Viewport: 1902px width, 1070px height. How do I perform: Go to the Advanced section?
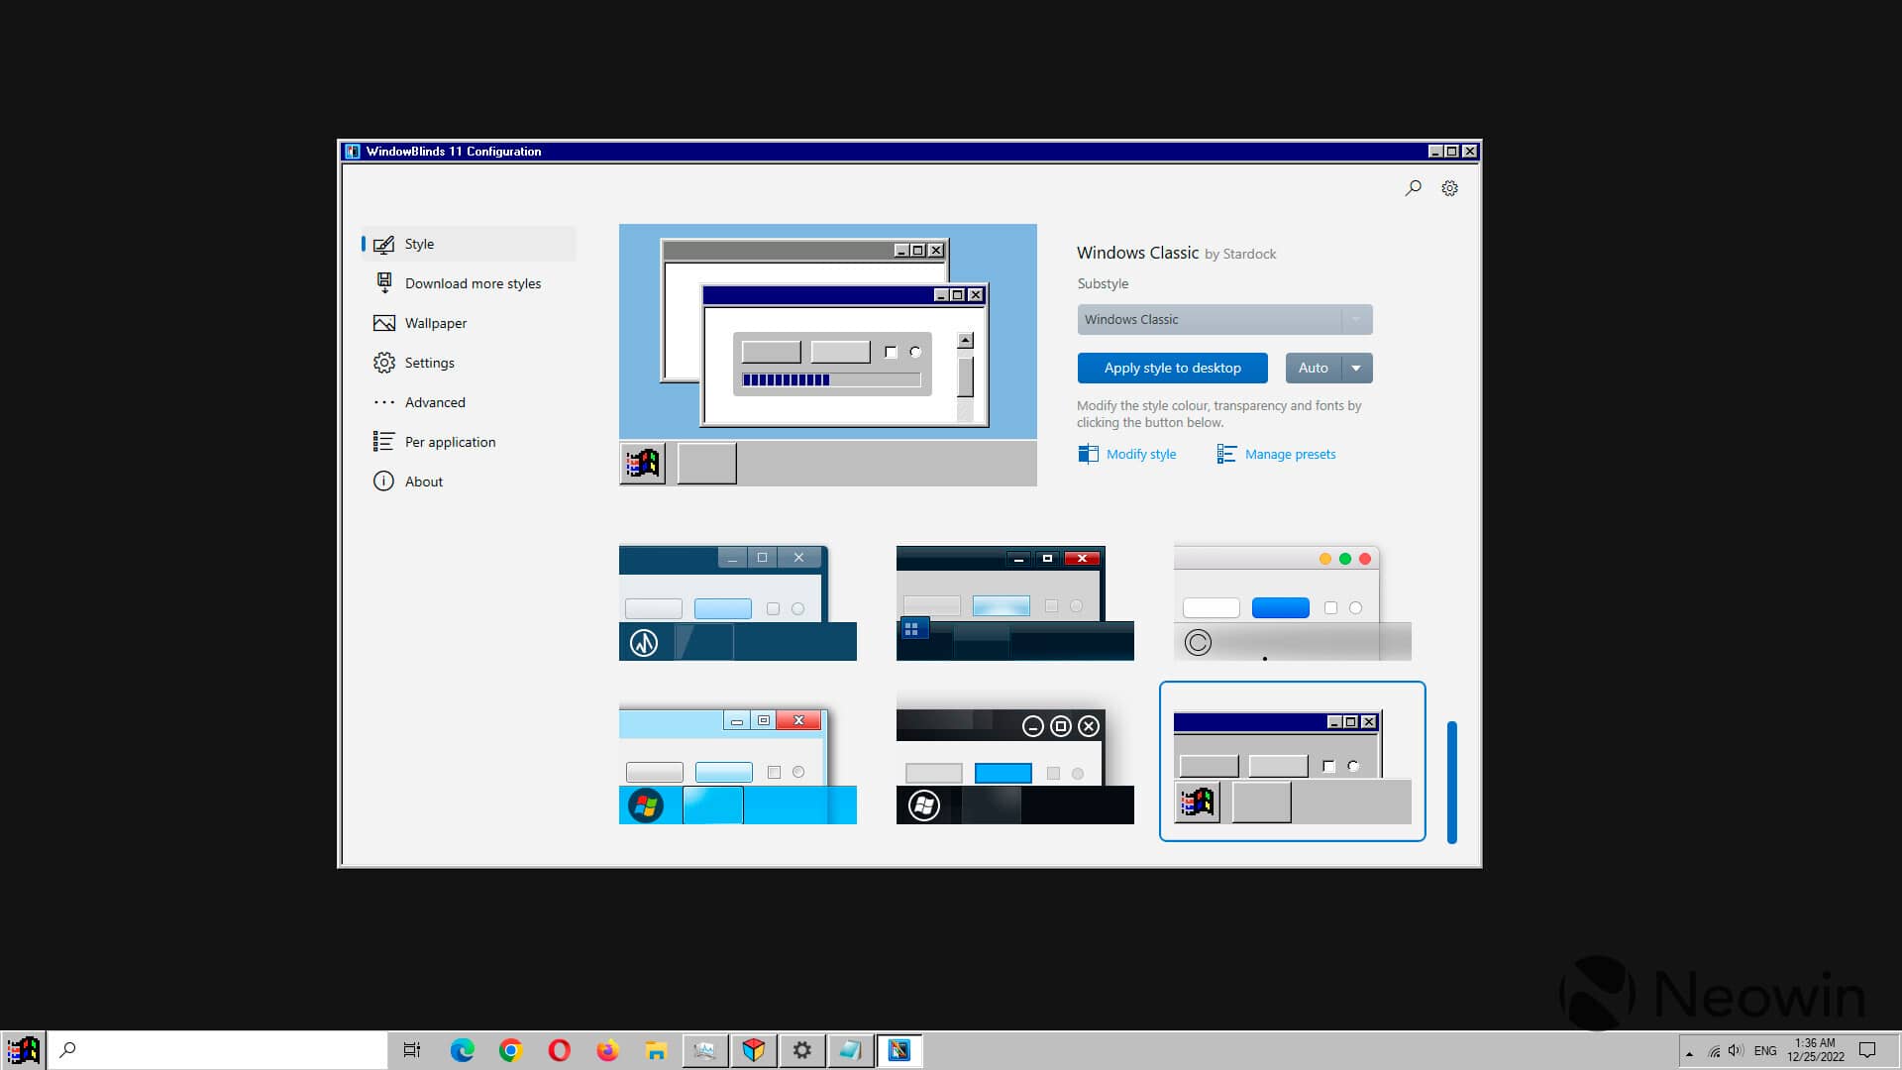(x=434, y=402)
